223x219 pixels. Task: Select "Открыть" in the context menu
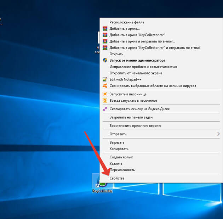coord(116,54)
